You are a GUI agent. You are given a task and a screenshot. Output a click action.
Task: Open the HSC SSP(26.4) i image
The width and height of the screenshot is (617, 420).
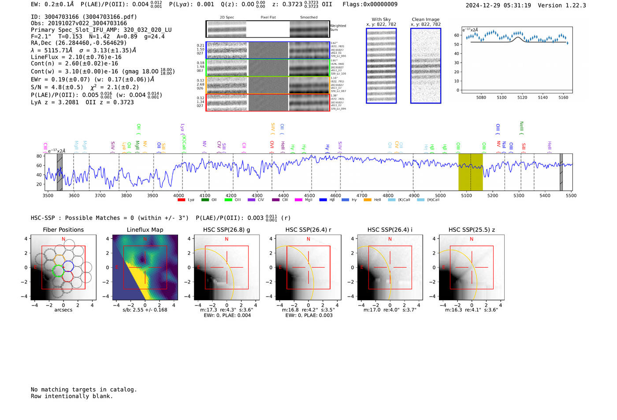(x=390, y=268)
